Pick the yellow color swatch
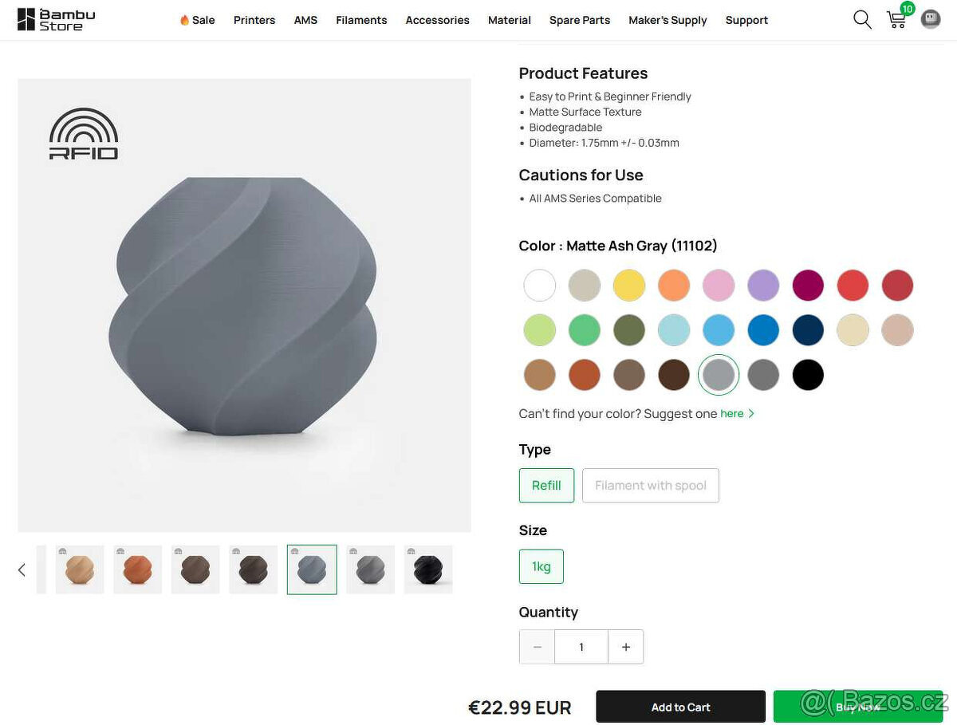This screenshot has width=957, height=725. point(629,286)
